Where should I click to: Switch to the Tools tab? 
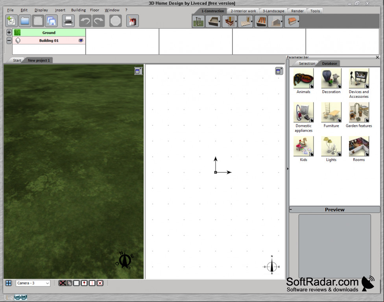(x=315, y=11)
